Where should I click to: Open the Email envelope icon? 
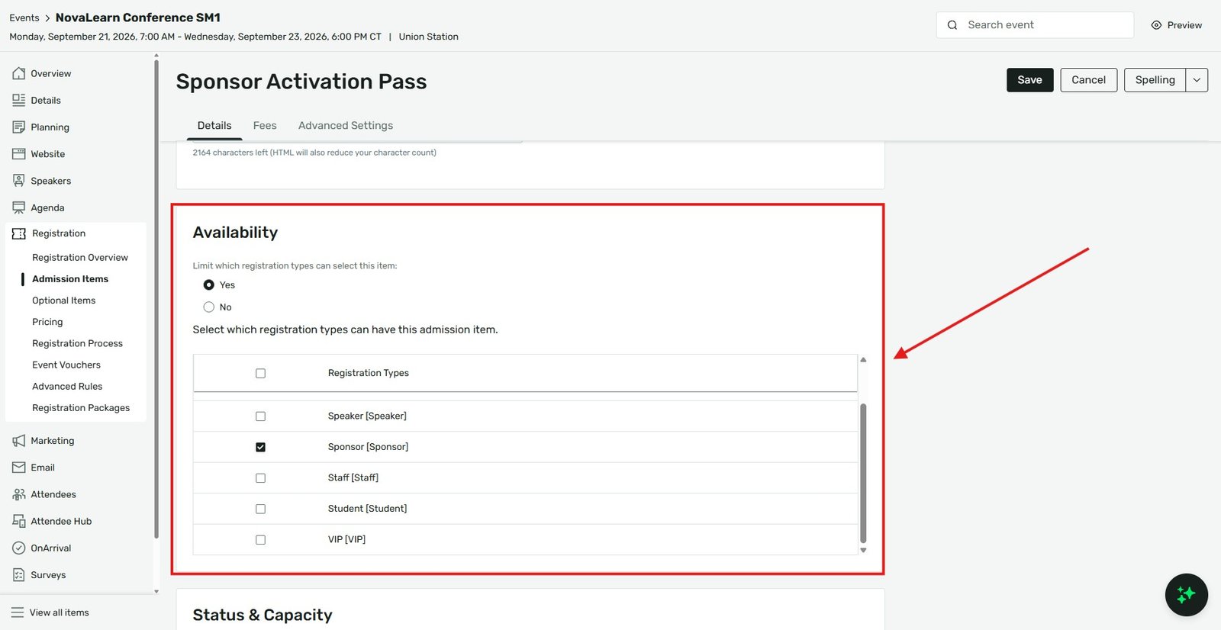[x=19, y=468]
